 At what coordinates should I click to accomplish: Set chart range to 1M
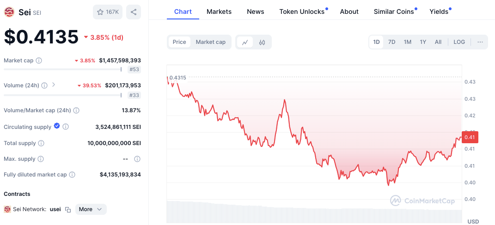pos(408,42)
